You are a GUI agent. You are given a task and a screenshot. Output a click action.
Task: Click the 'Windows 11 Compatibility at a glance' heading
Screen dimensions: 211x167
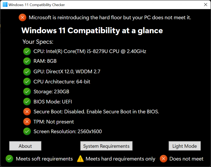(92, 31)
